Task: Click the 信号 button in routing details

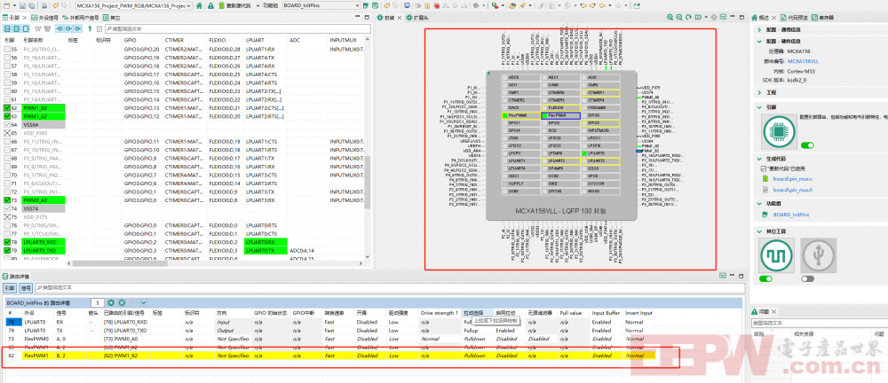Action: point(26,288)
